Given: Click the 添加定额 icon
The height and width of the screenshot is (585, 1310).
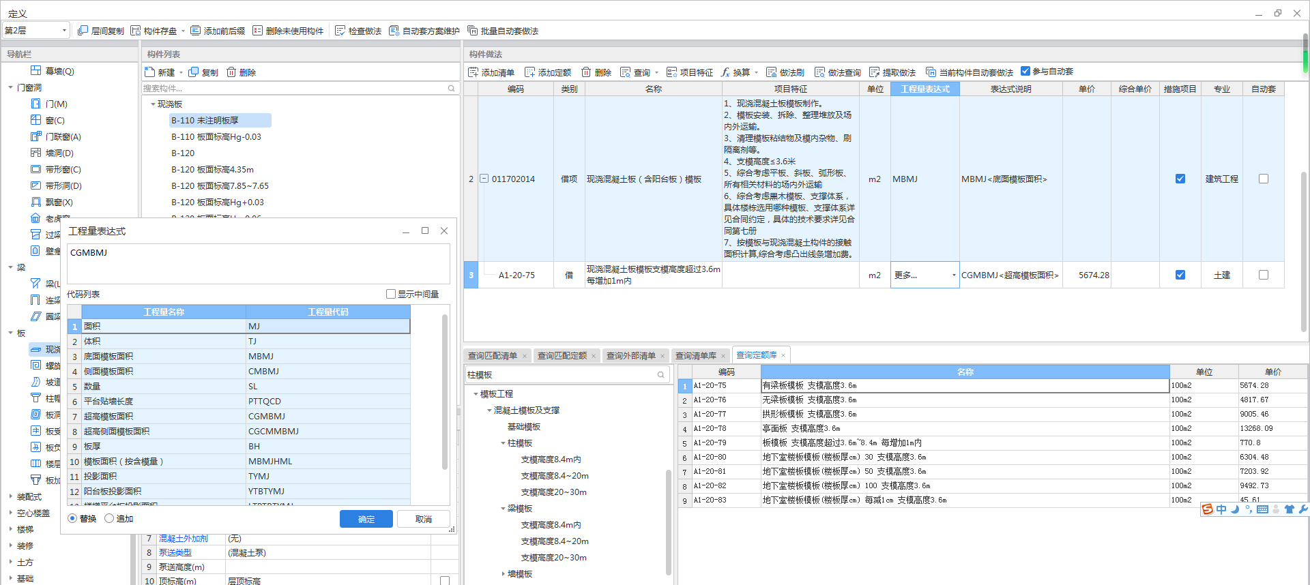Looking at the screenshot, I should point(530,72).
